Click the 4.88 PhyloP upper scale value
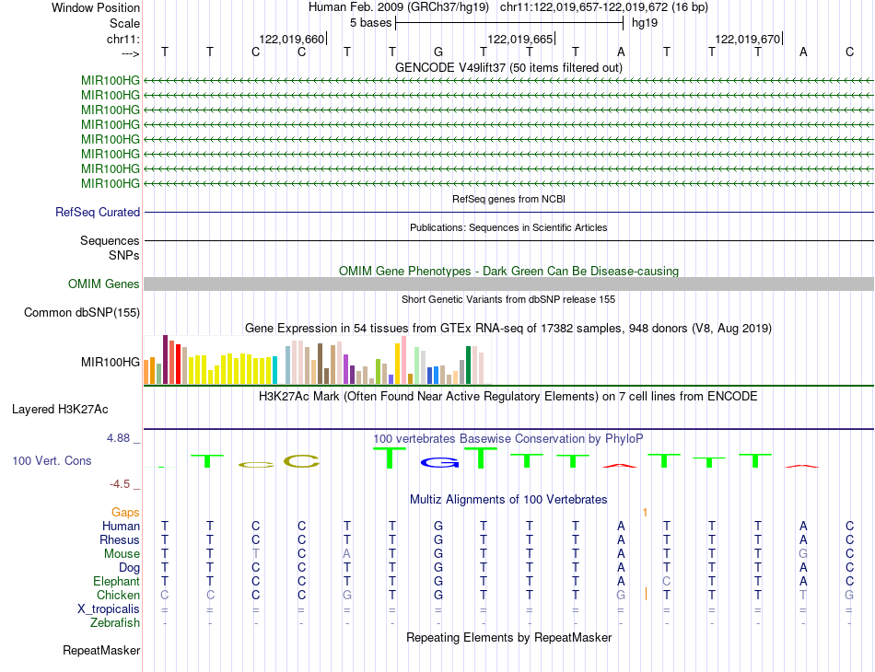The width and height of the screenshot is (875, 672). pyautogui.click(x=118, y=438)
